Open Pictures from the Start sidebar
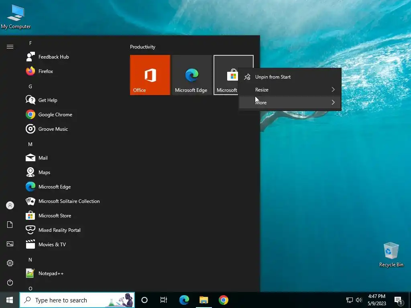 pyautogui.click(x=10, y=244)
